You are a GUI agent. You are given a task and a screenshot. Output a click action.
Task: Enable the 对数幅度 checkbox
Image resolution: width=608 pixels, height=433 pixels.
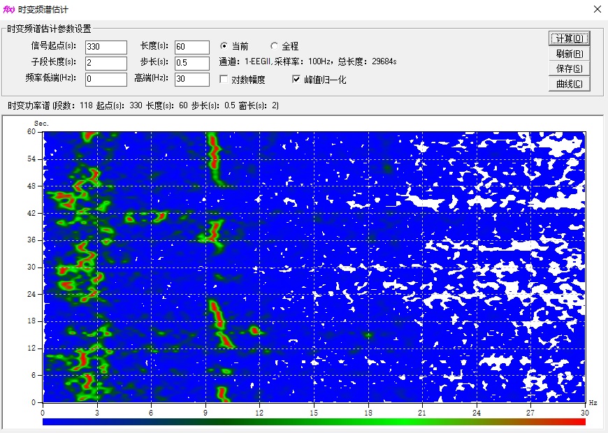point(243,80)
